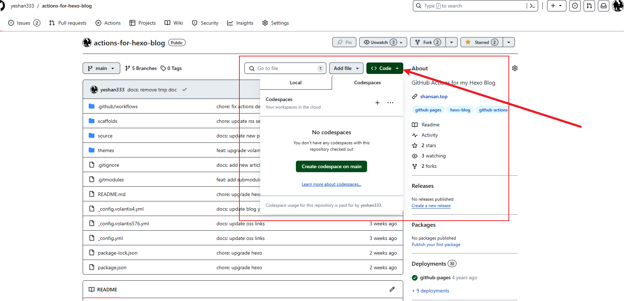This screenshot has height=301, width=624.
Task: Select the hexo-blog topic tag
Action: 460,110
